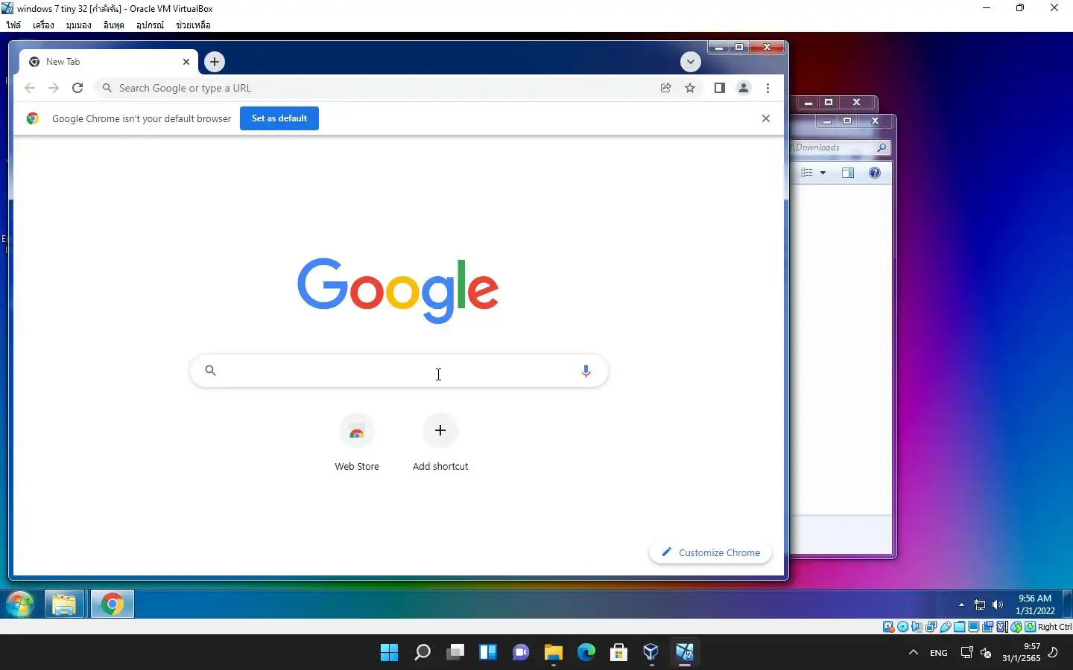Click the VirtualBox recording status icon
The height and width of the screenshot is (670, 1073).
tap(987, 627)
